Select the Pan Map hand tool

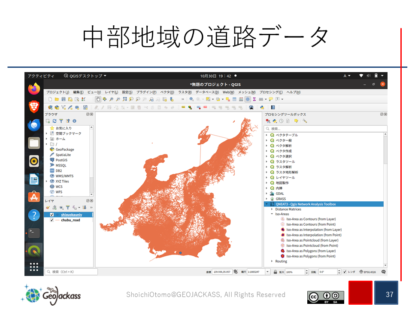click(x=98, y=99)
